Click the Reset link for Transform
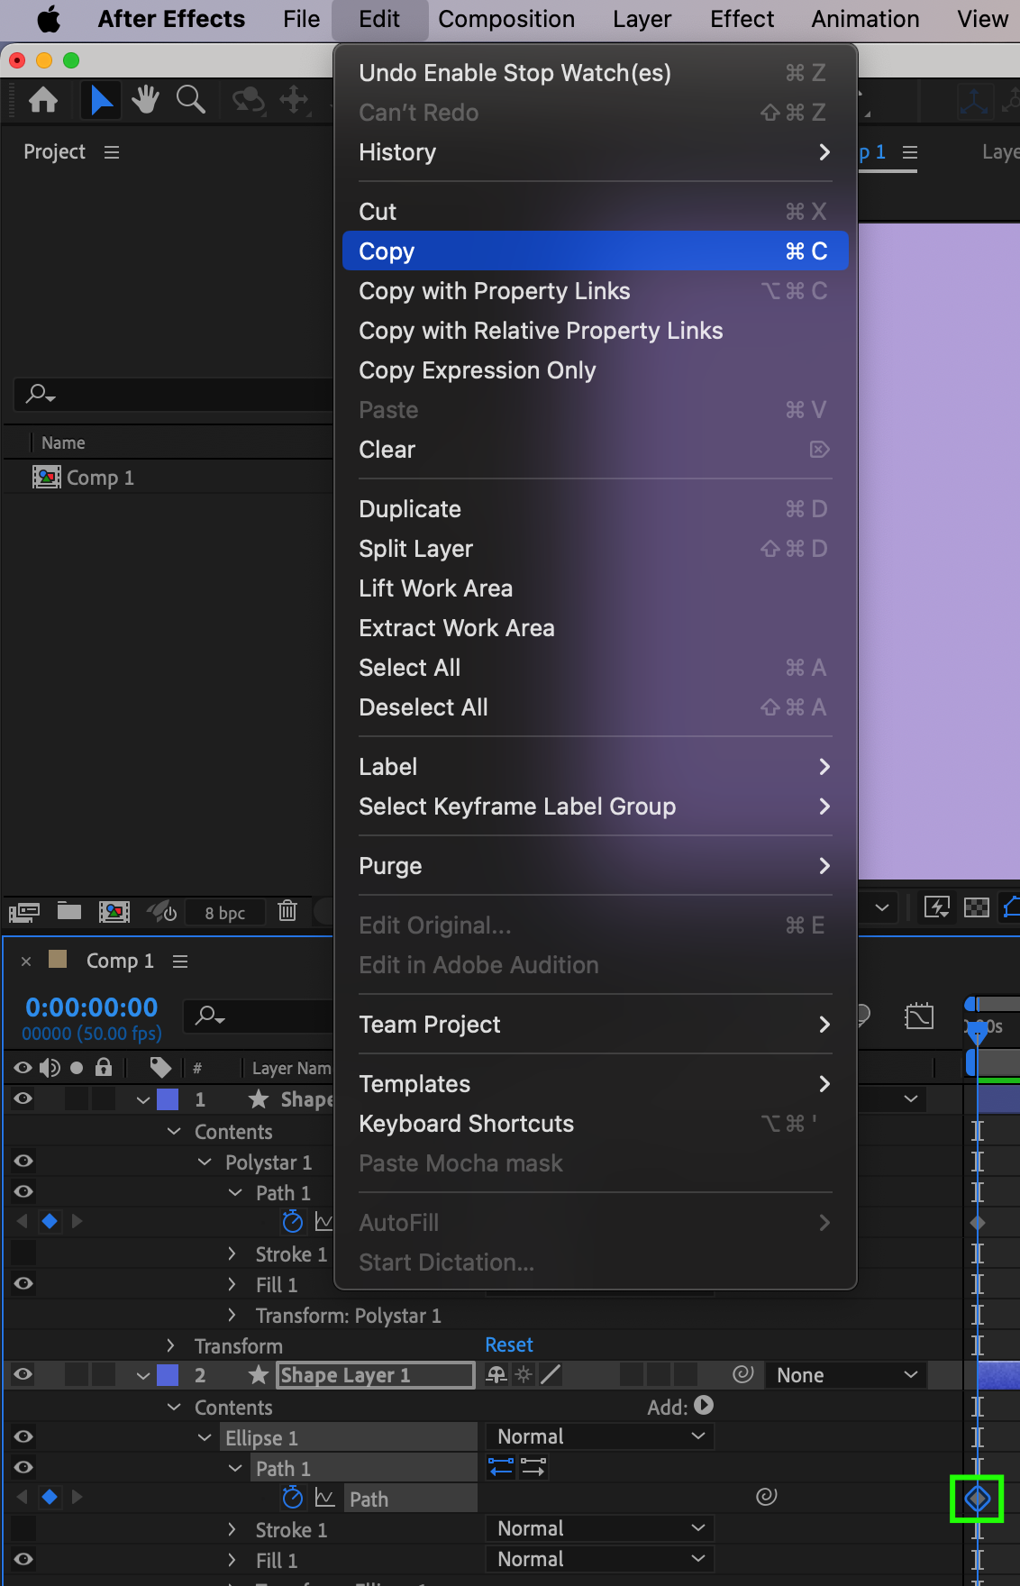Screen dimensions: 1020x1586 tap(509, 1344)
